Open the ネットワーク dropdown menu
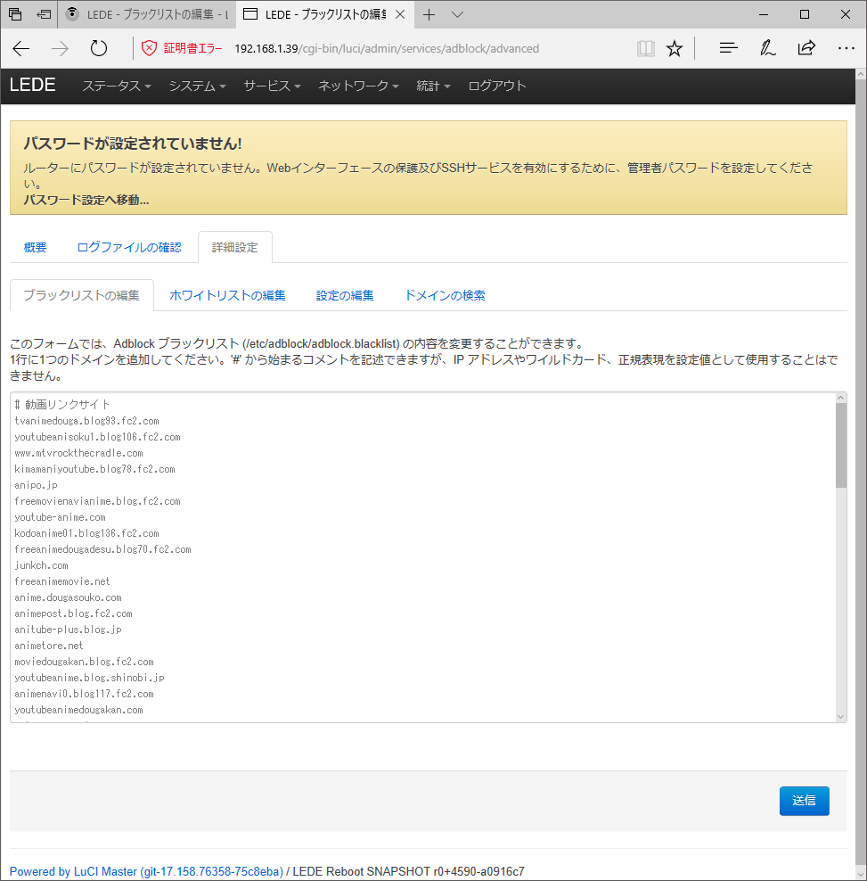867x881 pixels. (x=356, y=86)
